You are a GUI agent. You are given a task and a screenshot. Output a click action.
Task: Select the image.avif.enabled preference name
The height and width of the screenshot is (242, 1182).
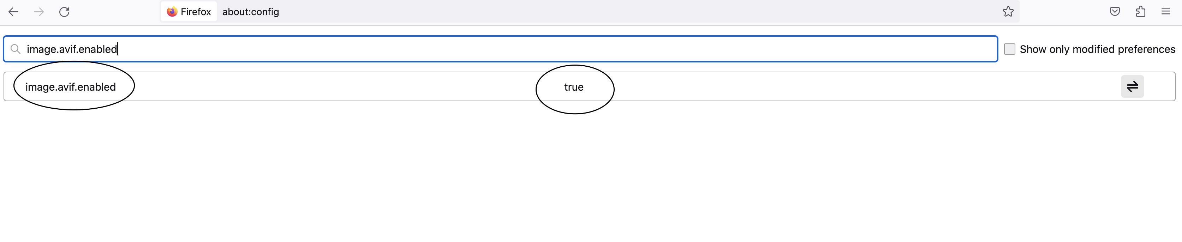pyautogui.click(x=71, y=87)
